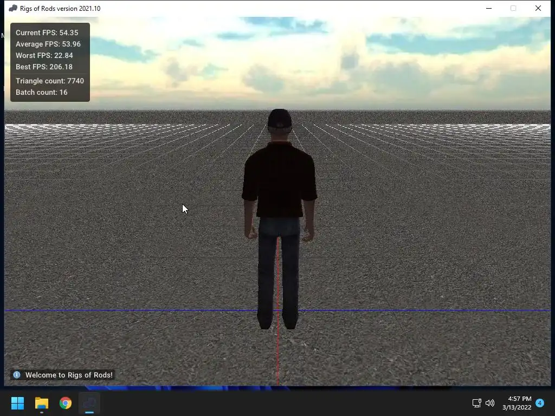555x416 pixels.
Task: Open the Windows Start menu
Action: (x=17, y=403)
